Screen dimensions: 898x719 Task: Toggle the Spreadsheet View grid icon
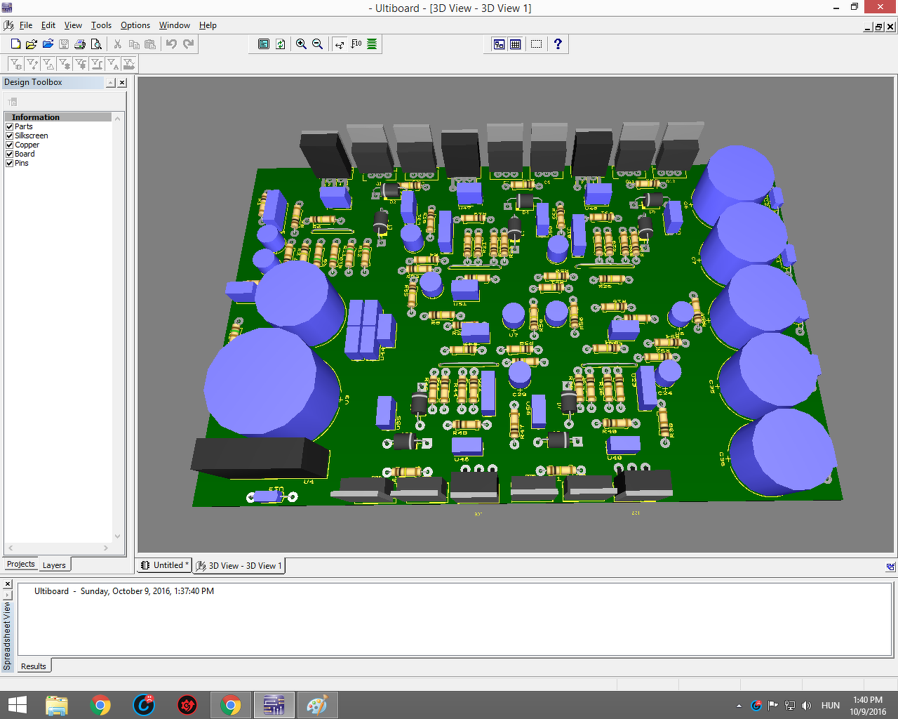click(516, 44)
